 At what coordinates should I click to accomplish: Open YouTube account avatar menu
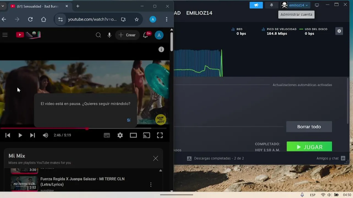[x=159, y=35]
